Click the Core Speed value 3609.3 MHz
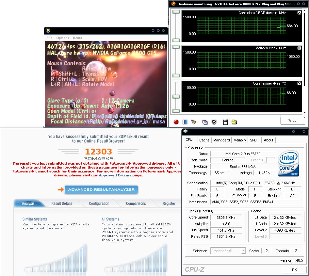Image resolution: width=309 pixels, height=276 pixels. (226, 218)
